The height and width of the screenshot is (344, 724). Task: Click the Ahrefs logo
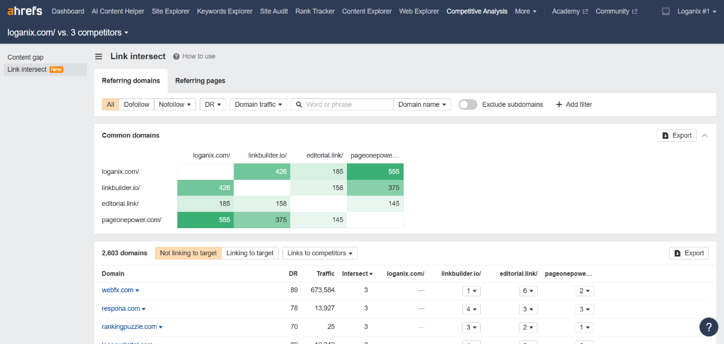tap(25, 11)
